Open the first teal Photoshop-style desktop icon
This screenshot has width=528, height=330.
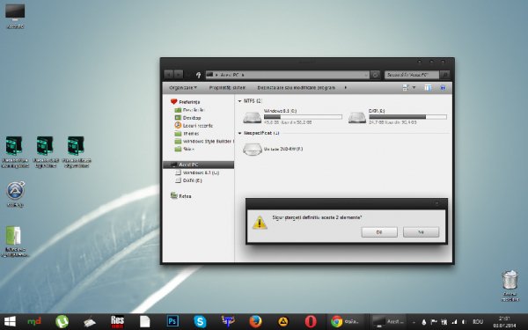14,151
